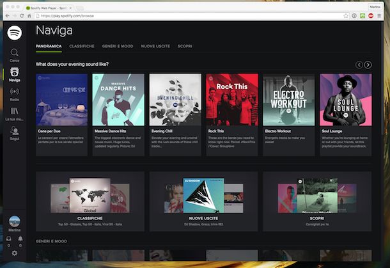Screen dimensions: 390x268
Task: Open the browser hamburger menu
Action: (x=379, y=16)
